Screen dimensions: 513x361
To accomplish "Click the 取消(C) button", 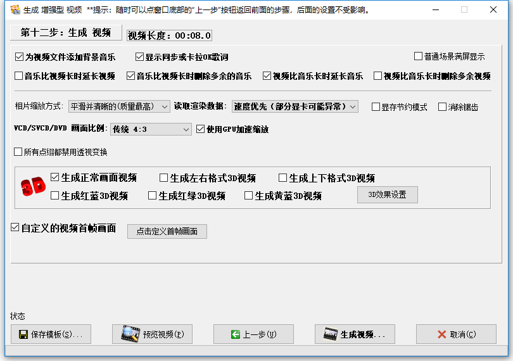I will tap(456, 334).
